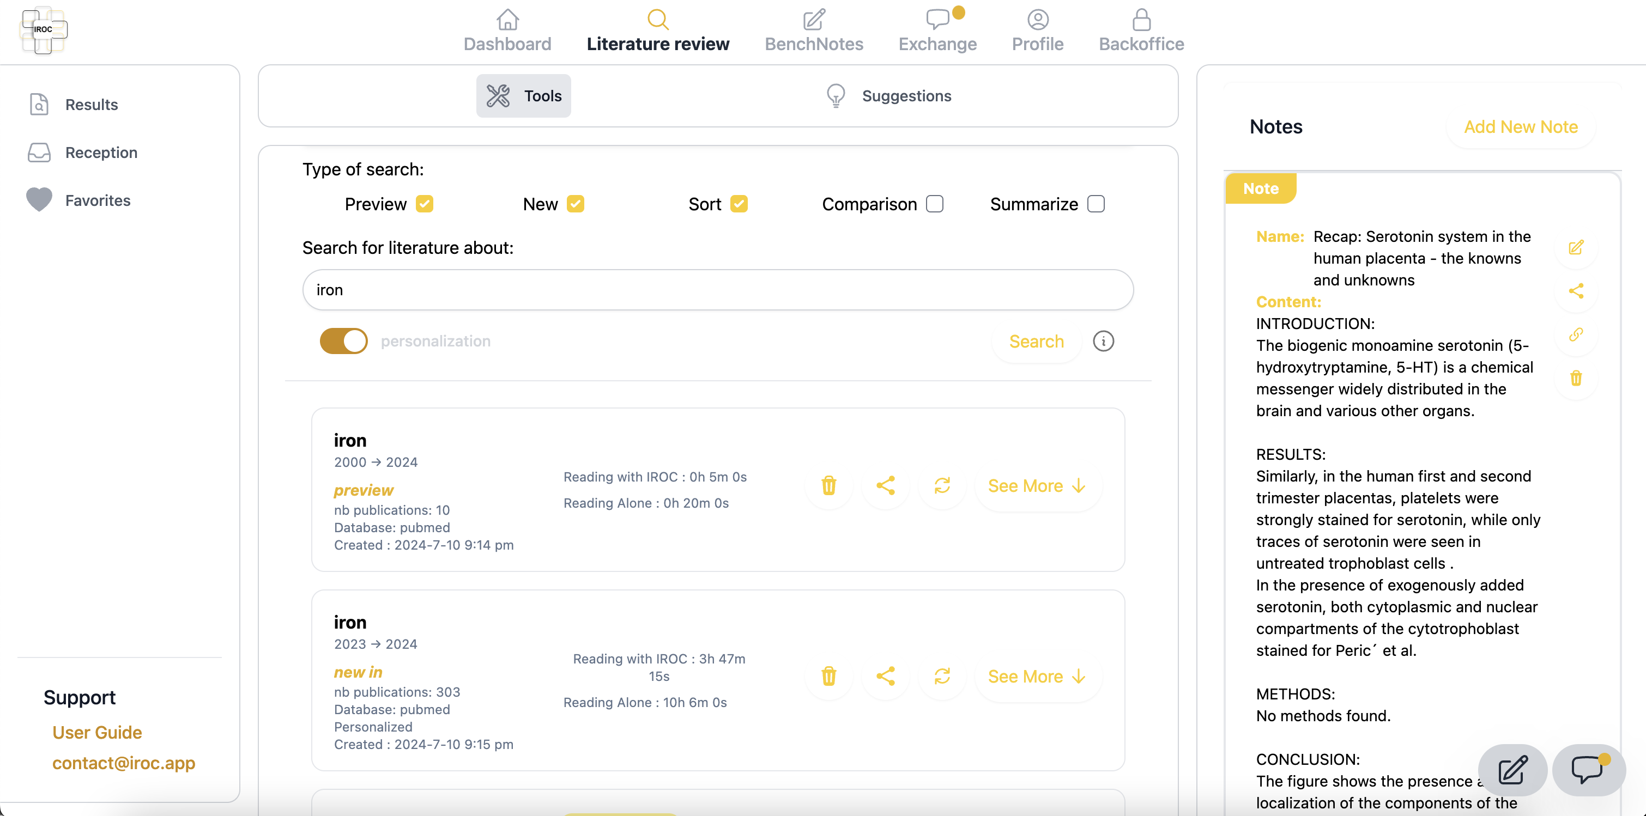Screen dimensions: 1646x816
Task: Click the Search button
Action: [x=1036, y=342]
